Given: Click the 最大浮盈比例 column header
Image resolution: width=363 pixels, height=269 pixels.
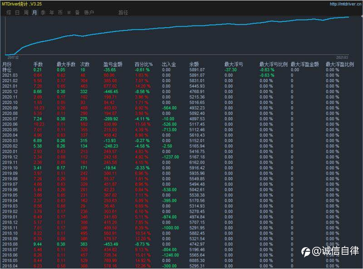Looking at the screenshot, I should (x=340, y=64).
